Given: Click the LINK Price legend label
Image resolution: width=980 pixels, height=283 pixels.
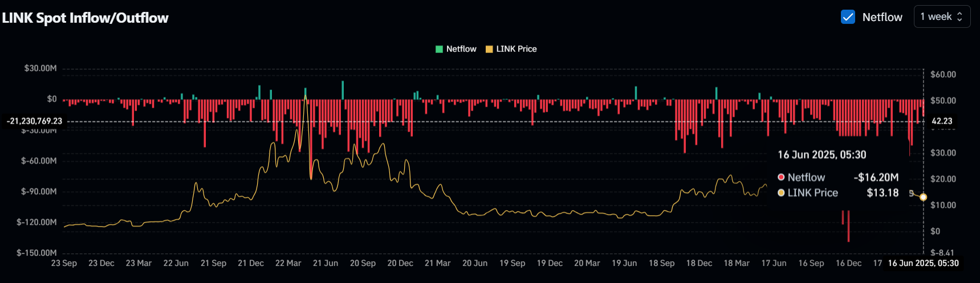Looking at the screenshot, I should 517,49.
